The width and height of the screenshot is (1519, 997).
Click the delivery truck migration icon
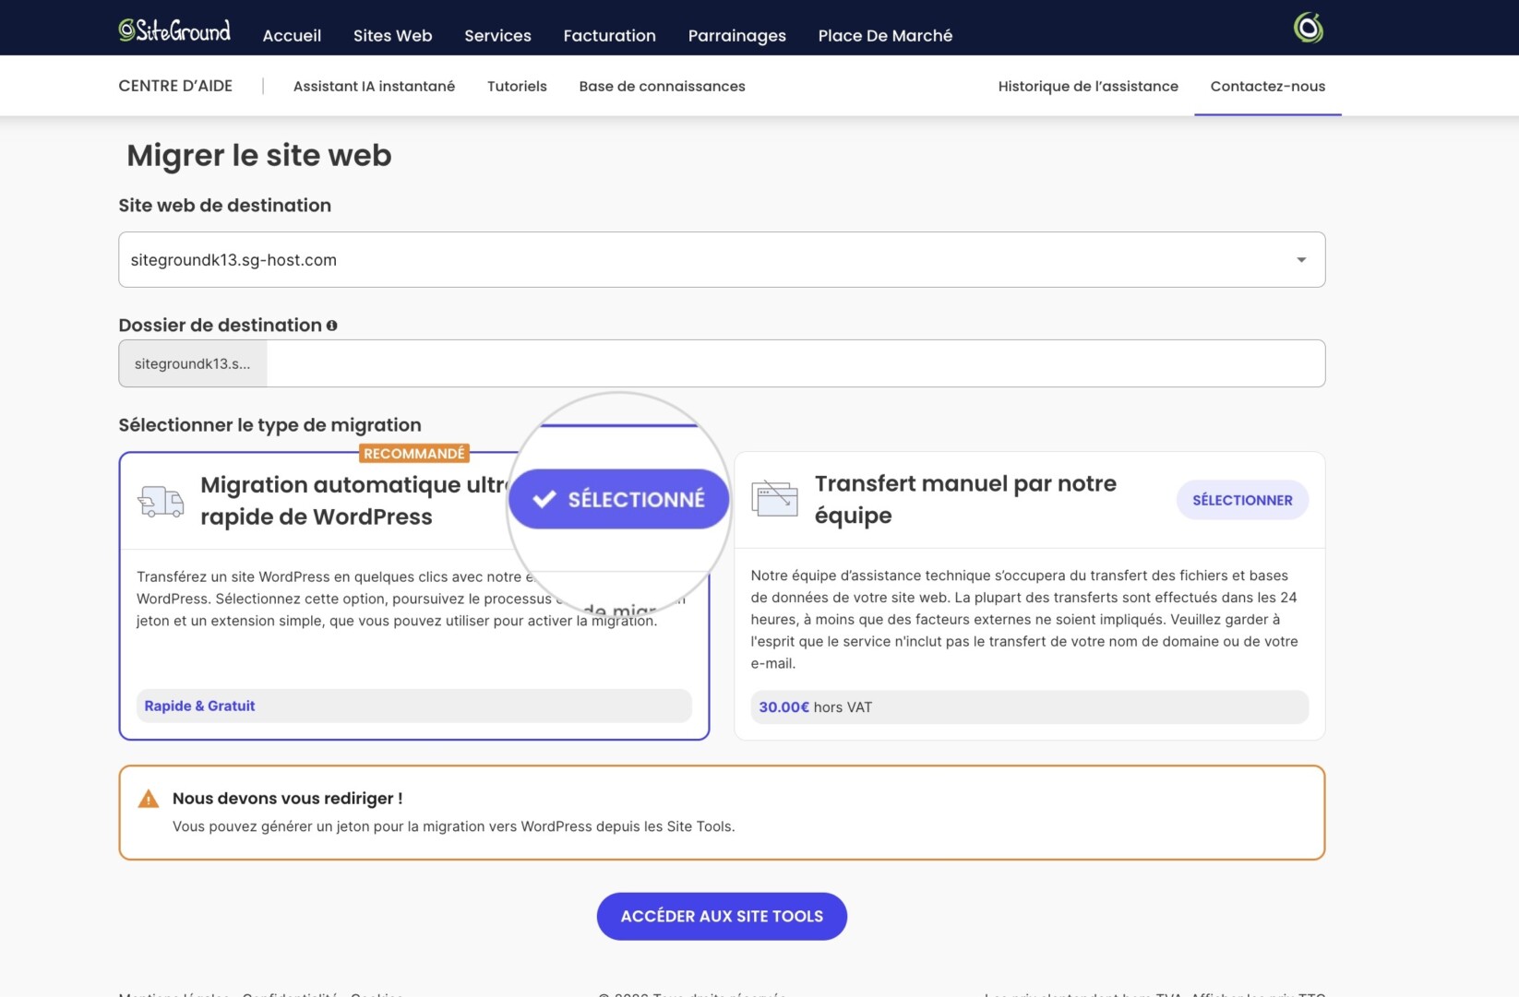point(161,501)
